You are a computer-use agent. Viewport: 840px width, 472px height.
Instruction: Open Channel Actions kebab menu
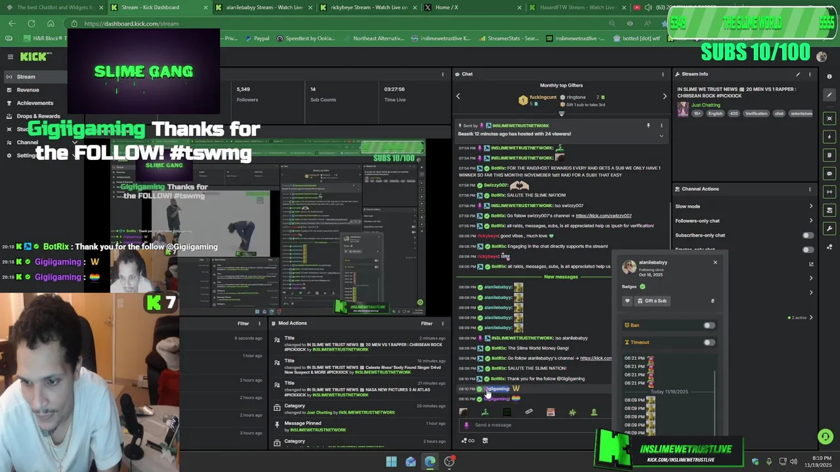[x=810, y=189]
